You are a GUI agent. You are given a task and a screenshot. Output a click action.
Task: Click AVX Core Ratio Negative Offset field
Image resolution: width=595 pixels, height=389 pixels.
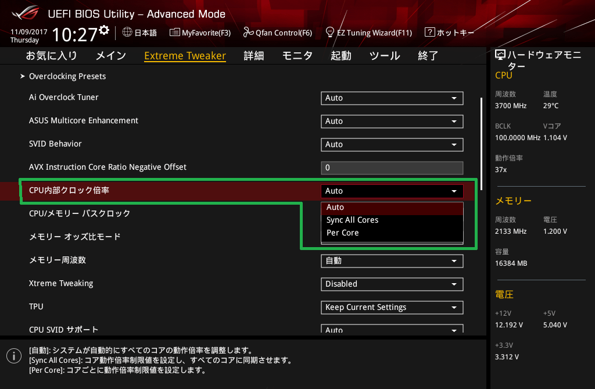392,168
